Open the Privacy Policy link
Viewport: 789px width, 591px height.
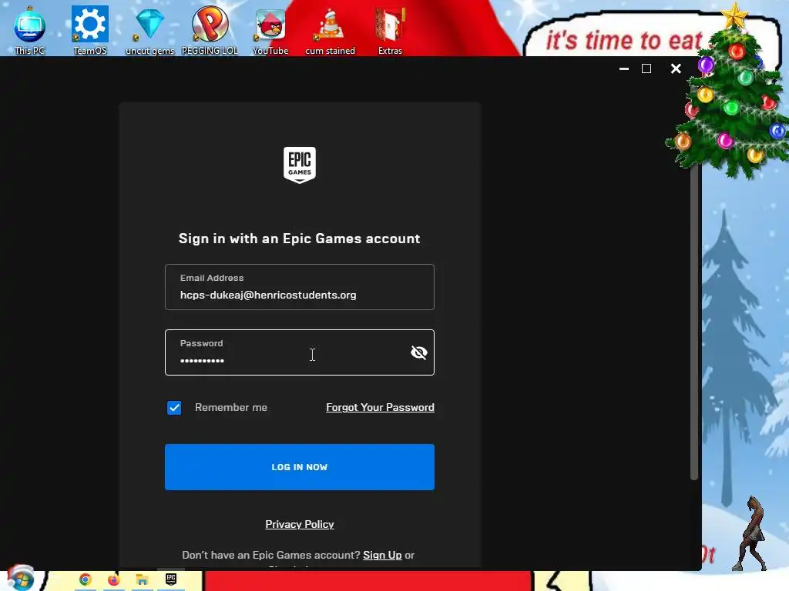pyautogui.click(x=300, y=524)
